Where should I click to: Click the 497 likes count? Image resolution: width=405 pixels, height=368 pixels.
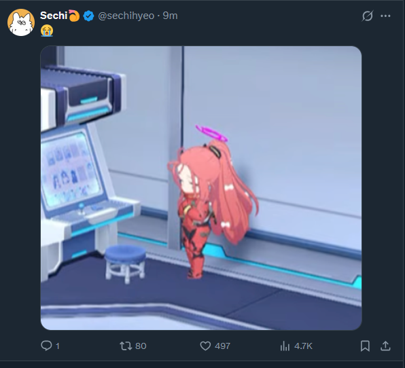(x=222, y=346)
